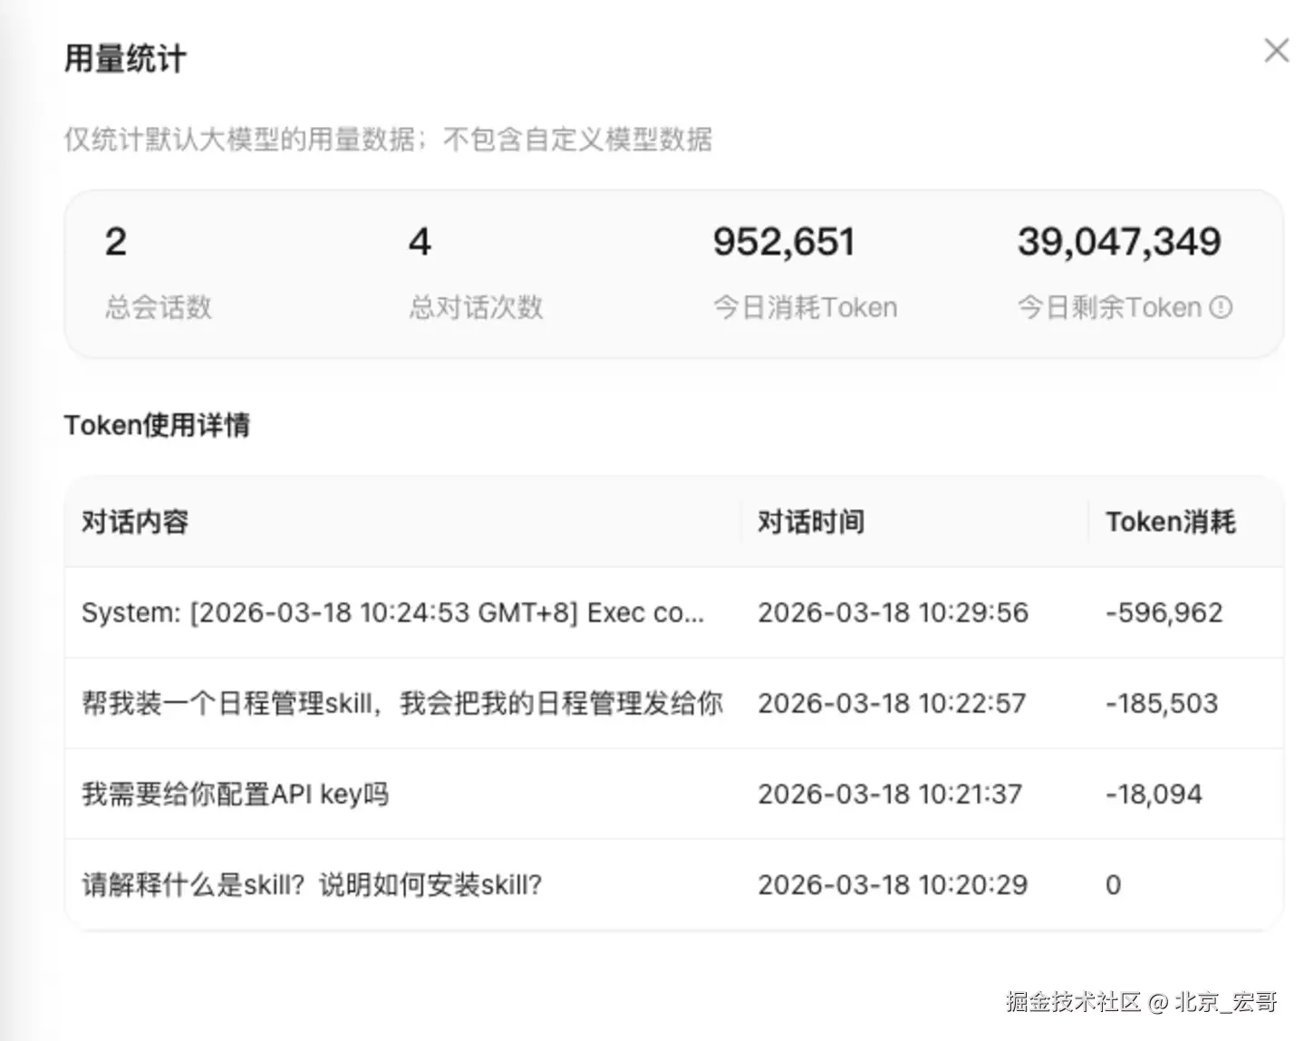Click the 对话内容 column header
This screenshot has width=1304, height=1041.
pyautogui.click(x=134, y=521)
